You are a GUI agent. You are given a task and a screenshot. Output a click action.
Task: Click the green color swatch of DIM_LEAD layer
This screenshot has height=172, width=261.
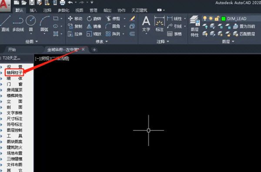tap(223, 19)
